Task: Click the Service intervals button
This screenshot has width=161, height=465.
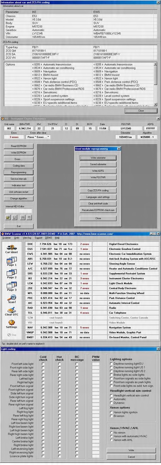Action: pos(19,179)
